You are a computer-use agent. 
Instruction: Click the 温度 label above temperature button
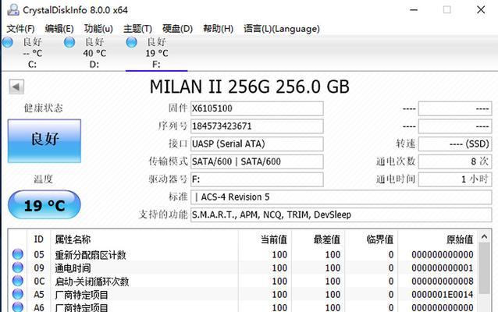click(x=44, y=179)
